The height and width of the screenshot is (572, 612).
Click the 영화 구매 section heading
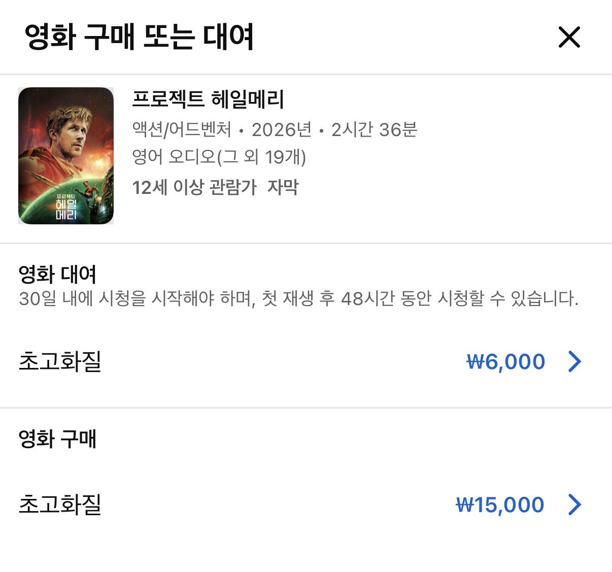(x=57, y=439)
